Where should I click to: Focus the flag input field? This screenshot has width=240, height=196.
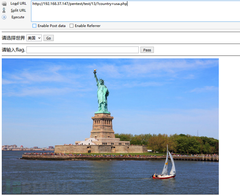[x=82, y=50]
